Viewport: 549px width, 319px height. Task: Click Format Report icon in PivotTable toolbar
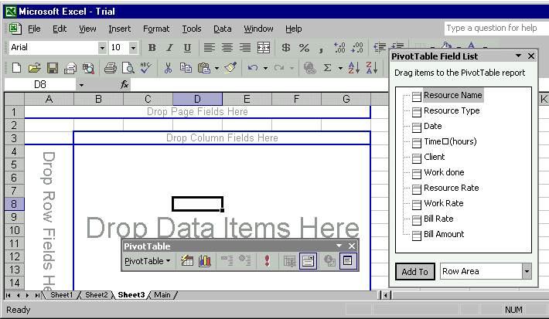coord(187,261)
